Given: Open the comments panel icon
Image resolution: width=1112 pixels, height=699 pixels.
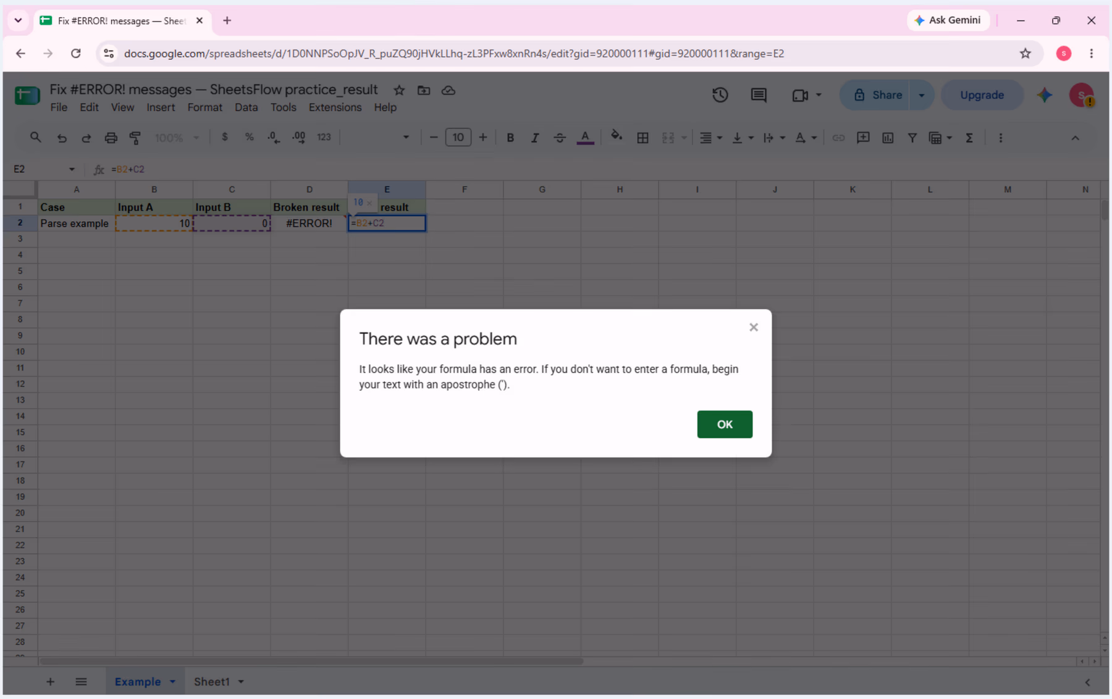Looking at the screenshot, I should tap(759, 95).
